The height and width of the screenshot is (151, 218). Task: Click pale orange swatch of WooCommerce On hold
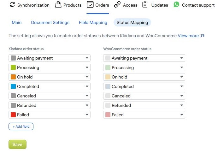click(x=108, y=77)
